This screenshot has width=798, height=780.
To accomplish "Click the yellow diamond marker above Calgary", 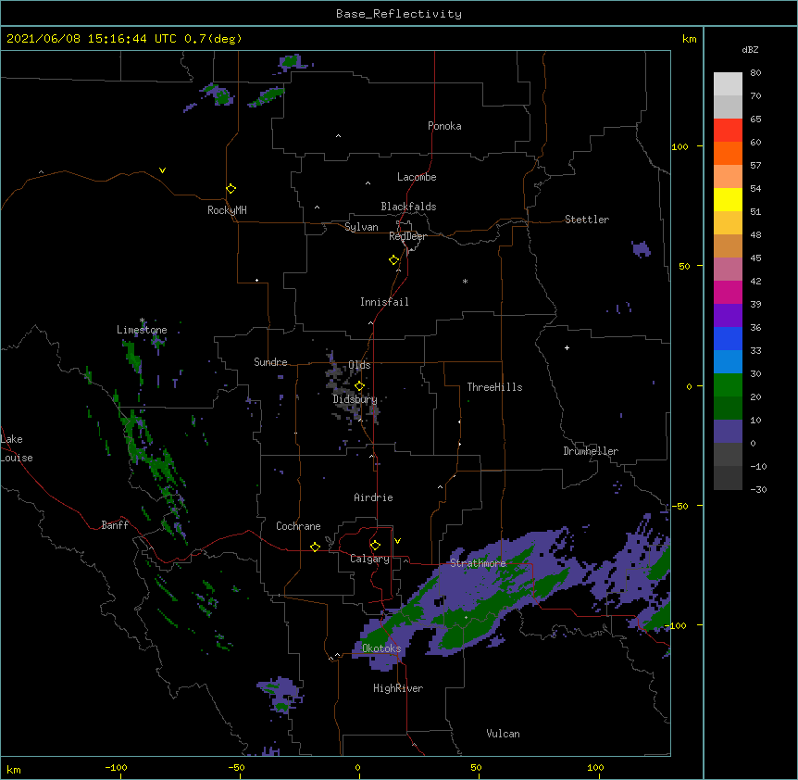I will click(x=375, y=546).
